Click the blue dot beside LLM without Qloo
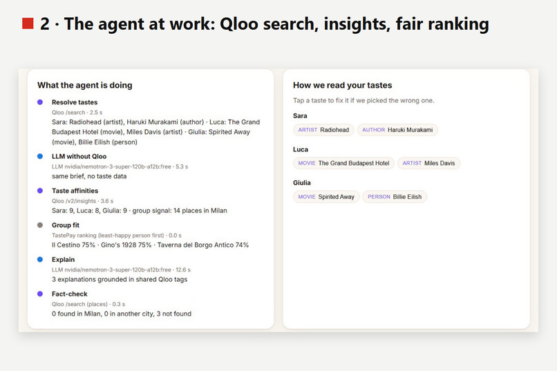 [x=40, y=156]
